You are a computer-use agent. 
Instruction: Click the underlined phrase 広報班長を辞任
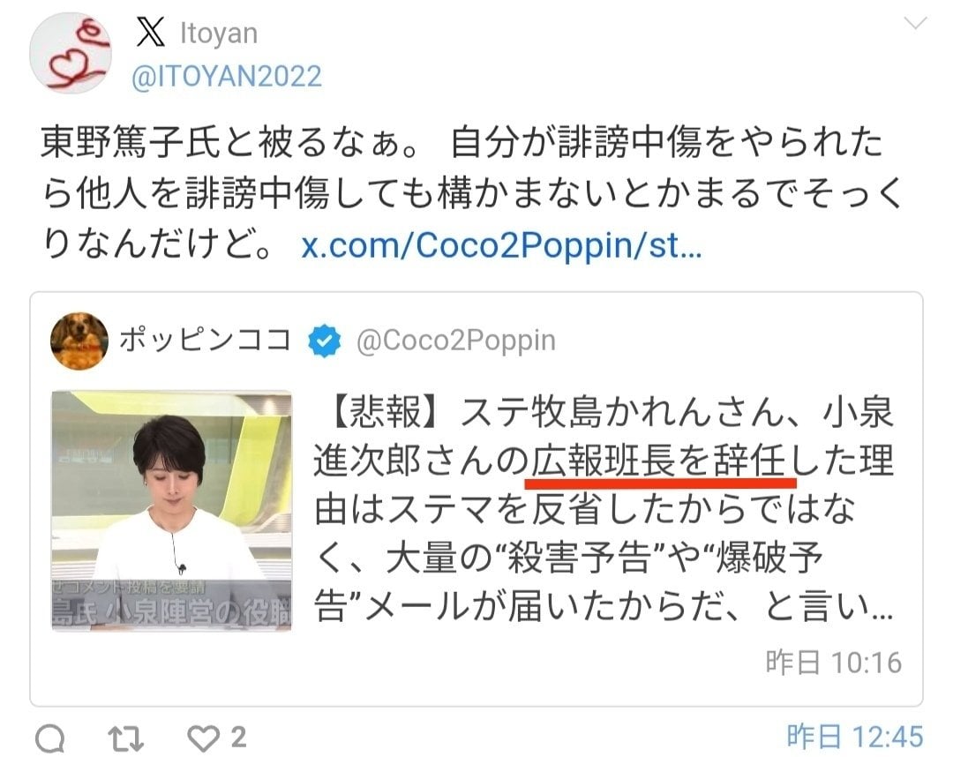coord(659,461)
